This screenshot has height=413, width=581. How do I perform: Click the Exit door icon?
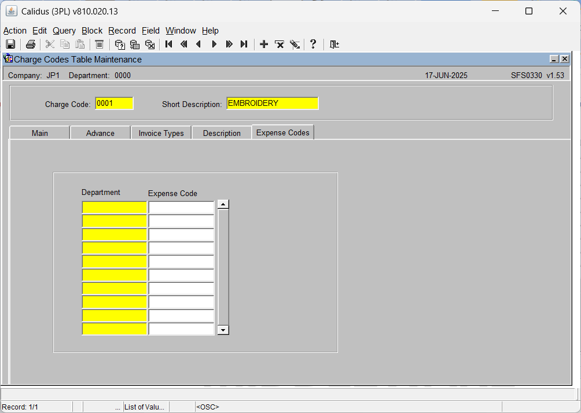tap(334, 45)
